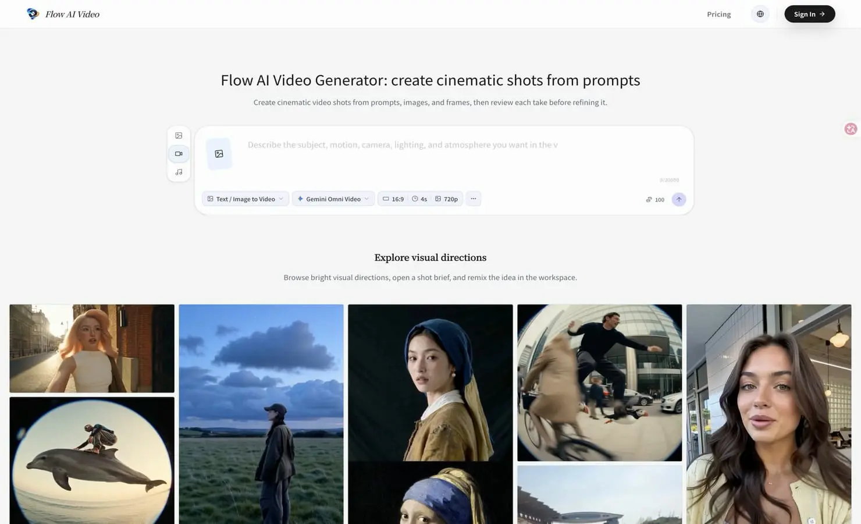Submit prompt with the up-arrow button
This screenshot has height=524, width=861.
point(678,199)
